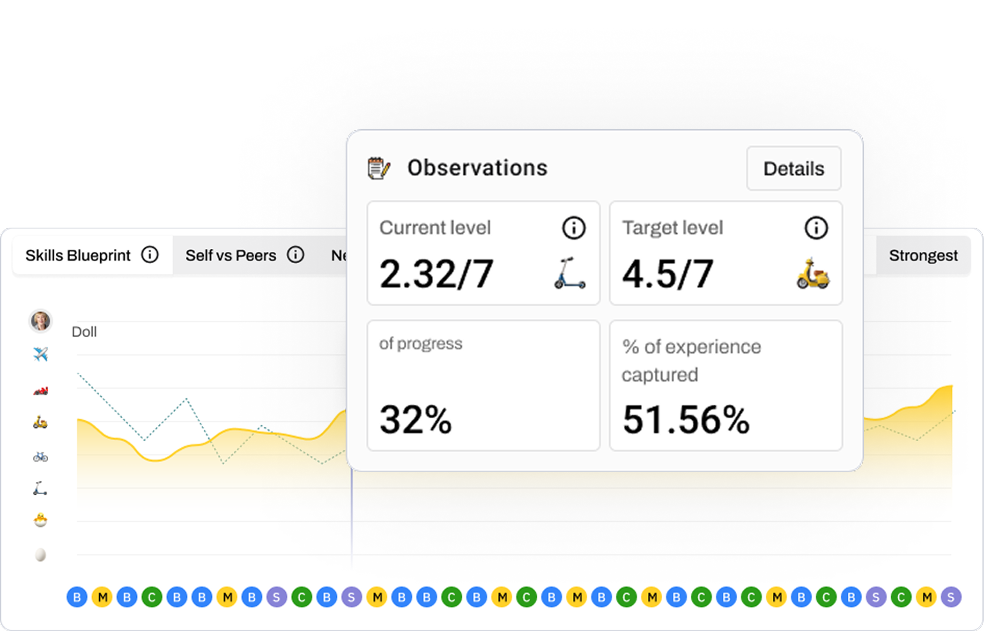Click the Self vs Peers info icon

coord(296,255)
